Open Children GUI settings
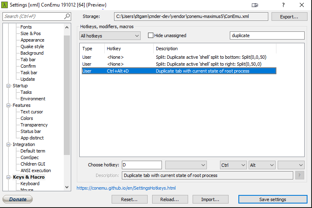Viewport: 312px width, 208px height. coord(33,164)
